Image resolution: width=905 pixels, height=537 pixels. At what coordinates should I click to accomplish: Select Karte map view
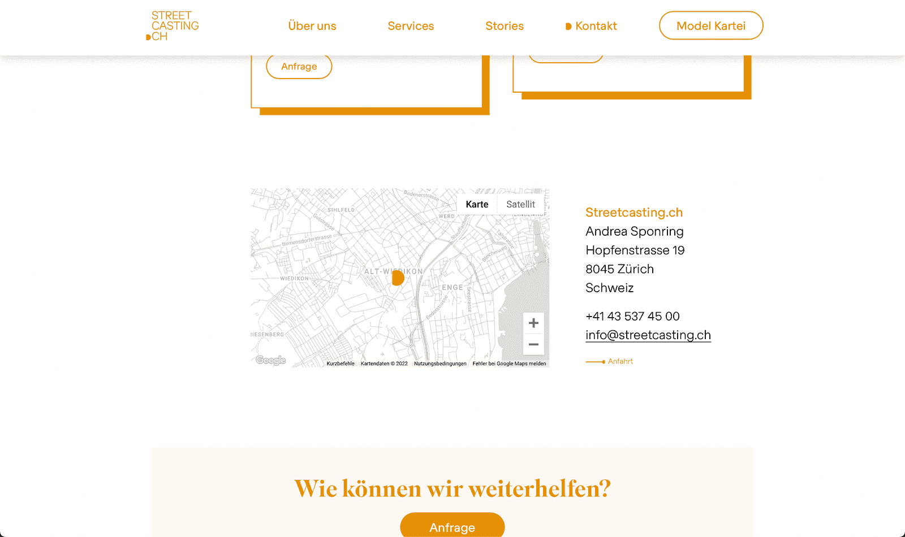477,205
